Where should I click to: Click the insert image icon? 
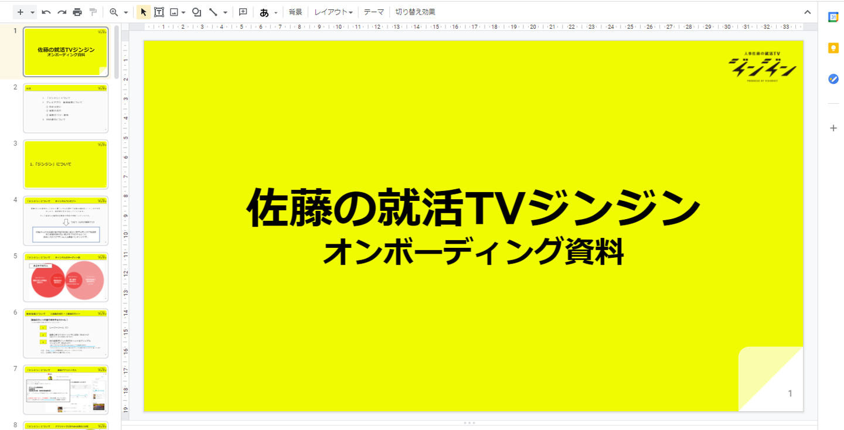[174, 12]
